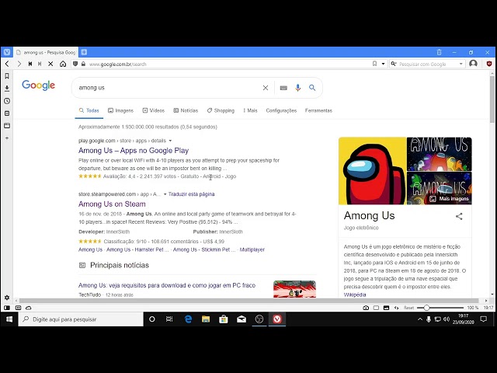Open the user profile avatar
The width and height of the screenshot is (497, 373).
[473, 64]
